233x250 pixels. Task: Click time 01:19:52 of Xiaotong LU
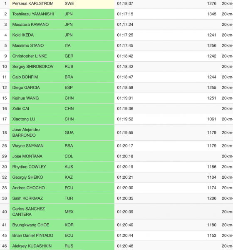click(x=125, y=119)
